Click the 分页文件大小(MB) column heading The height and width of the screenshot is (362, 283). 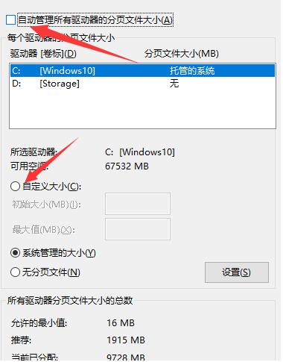pyautogui.click(x=182, y=54)
